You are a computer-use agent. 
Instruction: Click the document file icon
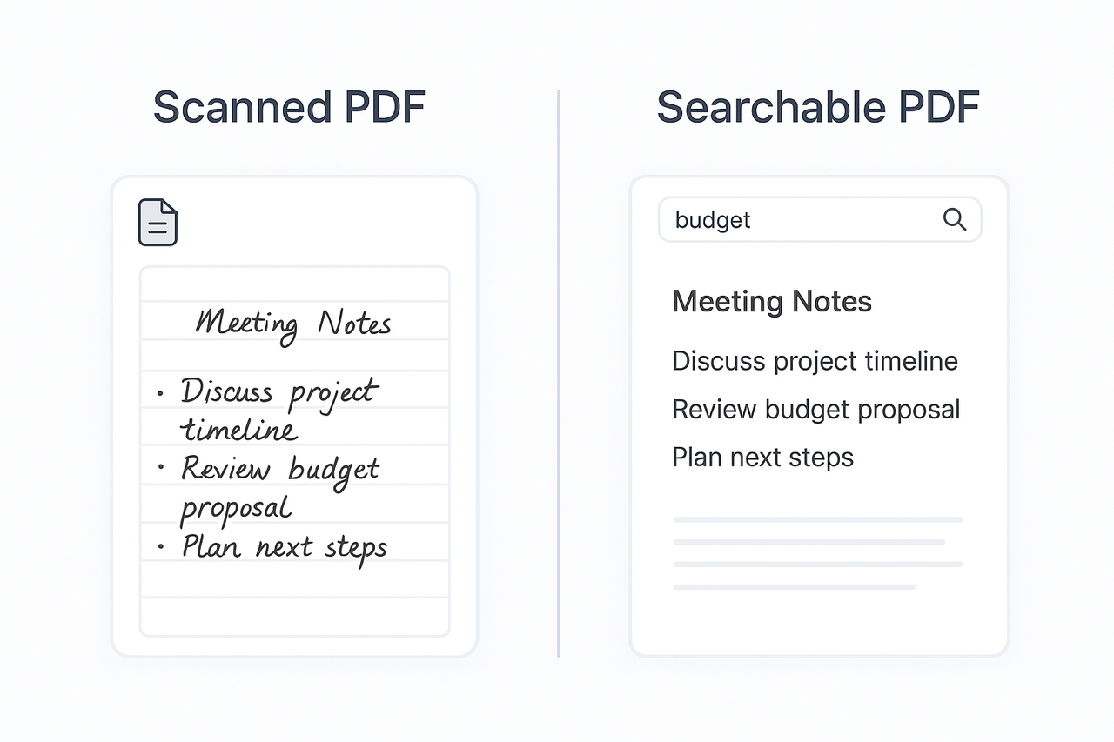[x=158, y=223]
